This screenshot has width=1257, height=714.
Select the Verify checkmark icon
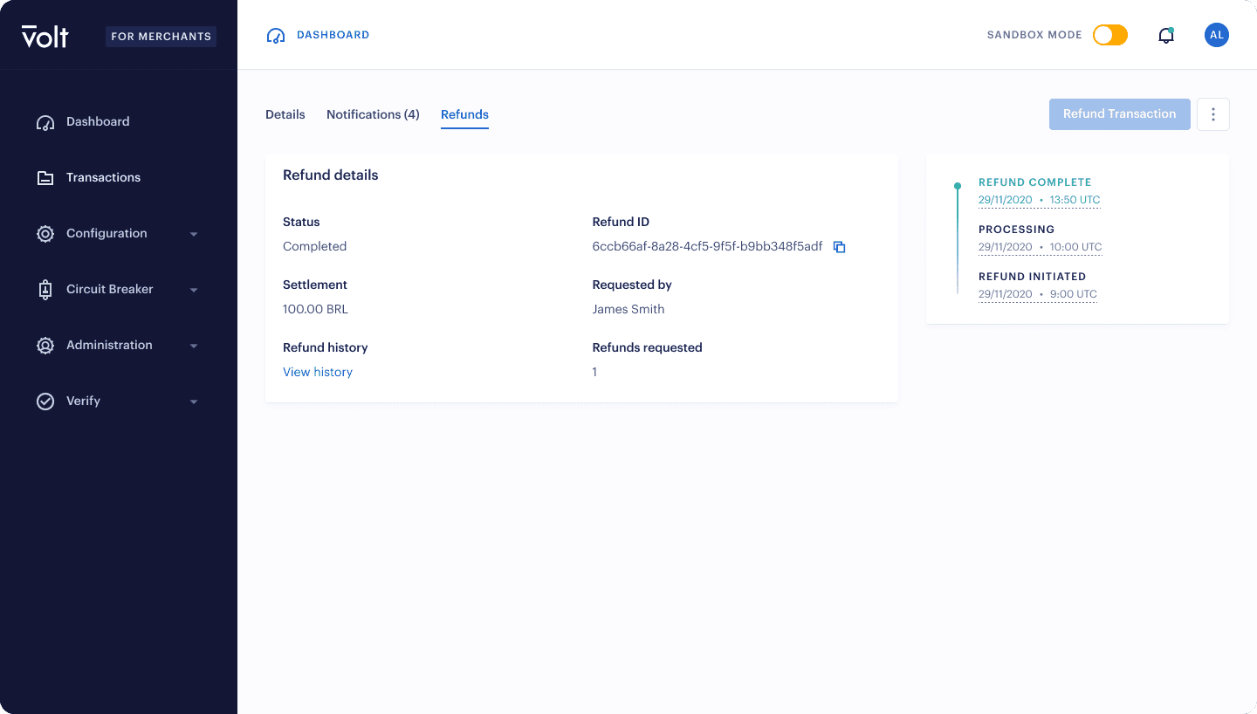pos(45,401)
